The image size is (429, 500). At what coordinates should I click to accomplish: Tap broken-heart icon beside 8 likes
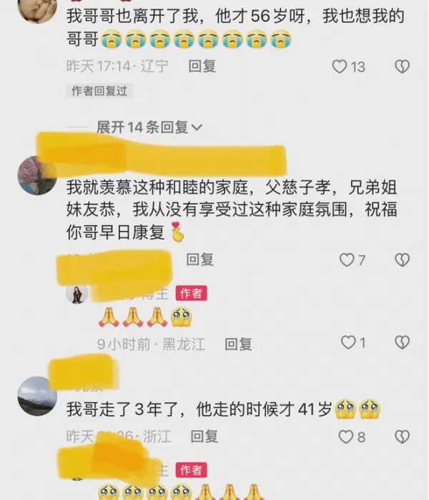click(x=402, y=437)
